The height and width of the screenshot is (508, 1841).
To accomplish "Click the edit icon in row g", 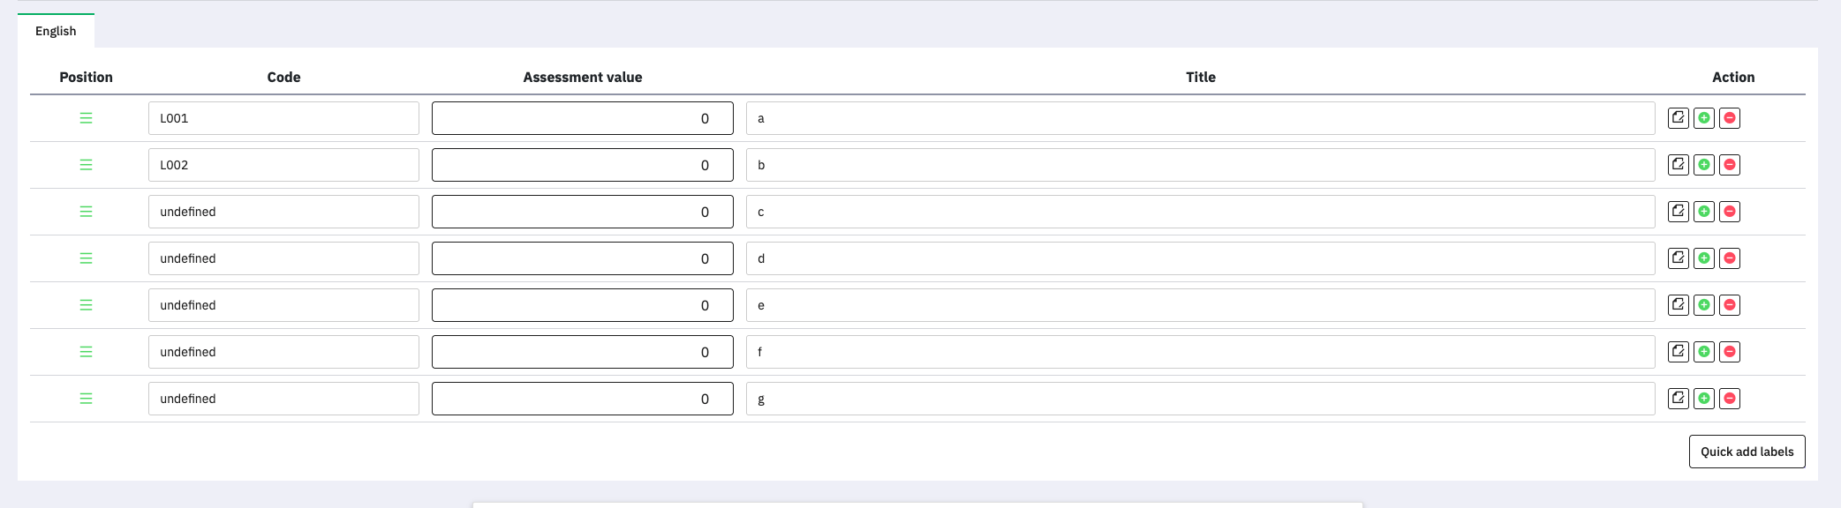I will pos(1678,399).
